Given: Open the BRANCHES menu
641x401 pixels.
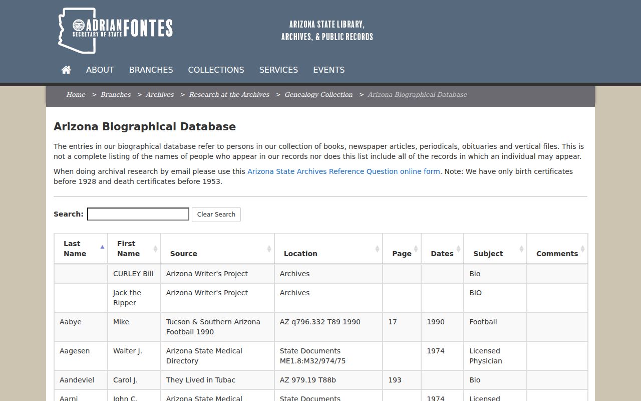Looking at the screenshot, I should point(151,70).
